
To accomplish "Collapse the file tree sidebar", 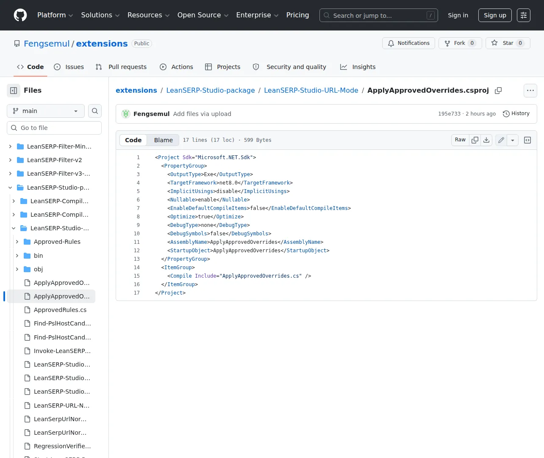I will pyautogui.click(x=14, y=91).
